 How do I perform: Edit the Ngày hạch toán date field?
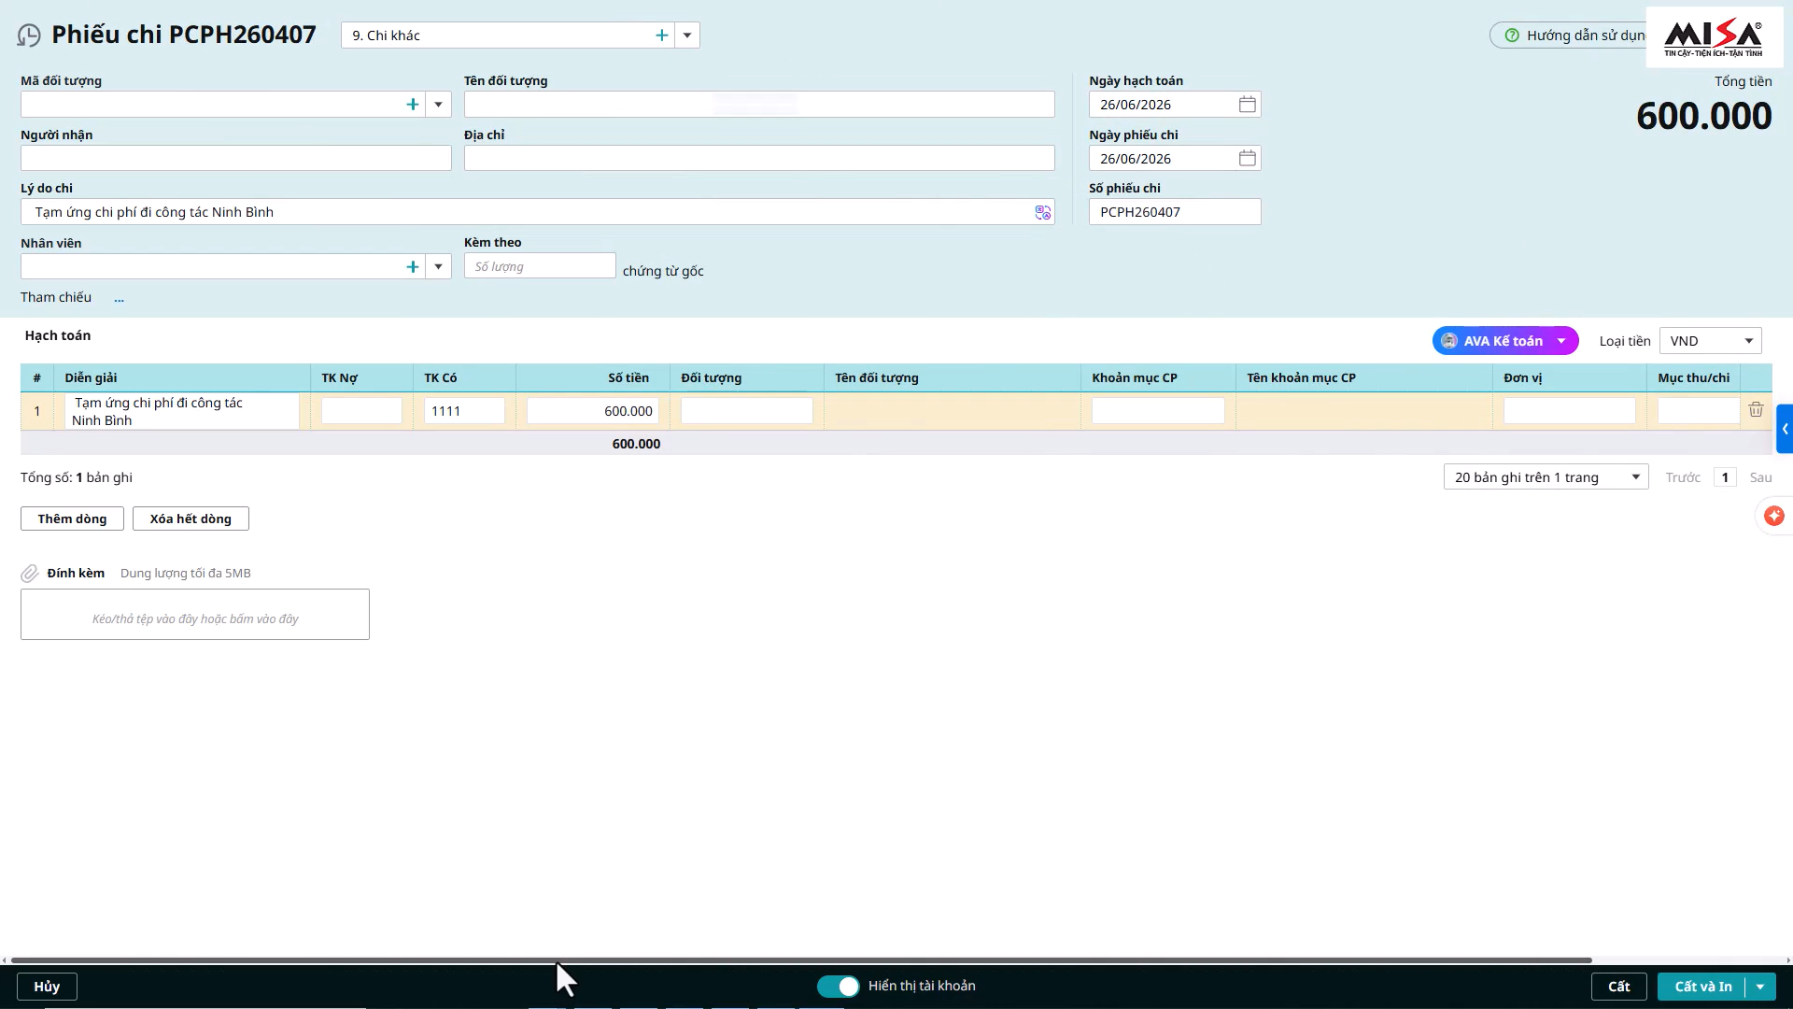(x=1163, y=105)
